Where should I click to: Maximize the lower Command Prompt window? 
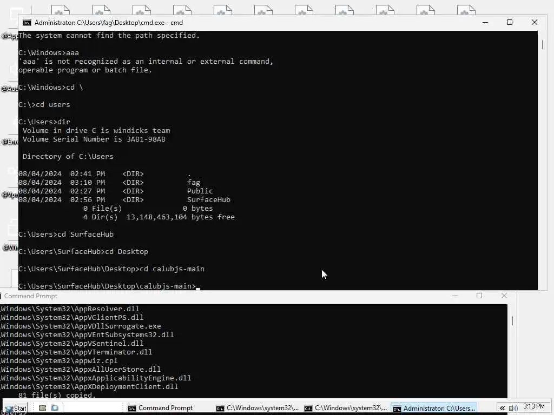pos(479,296)
